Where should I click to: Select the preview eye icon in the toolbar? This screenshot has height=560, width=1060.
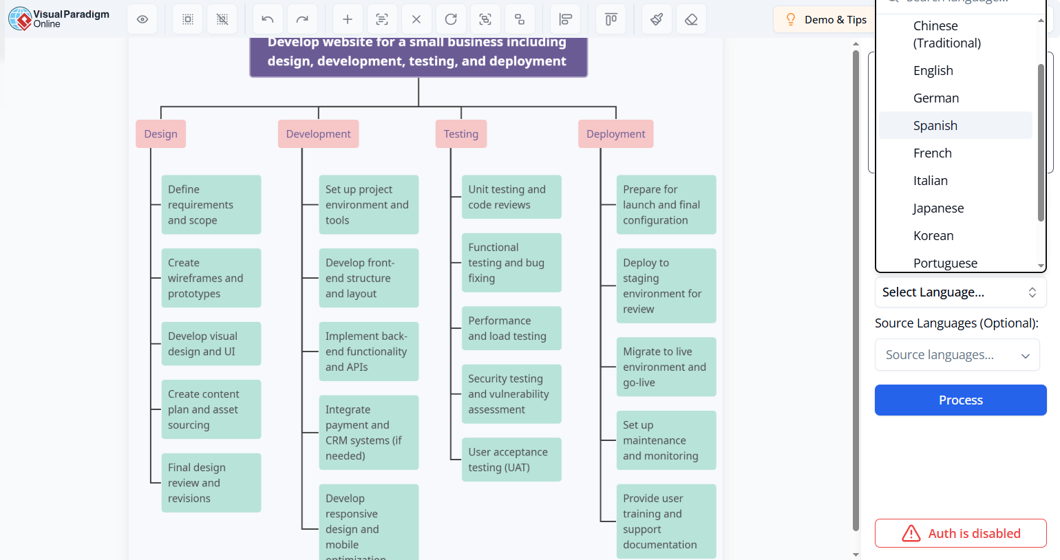click(x=142, y=19)
